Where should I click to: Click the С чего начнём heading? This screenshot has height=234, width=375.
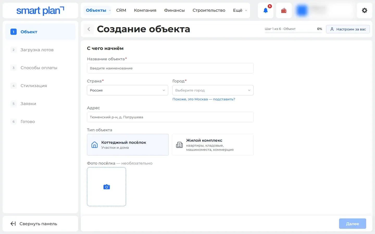(105, 48)
